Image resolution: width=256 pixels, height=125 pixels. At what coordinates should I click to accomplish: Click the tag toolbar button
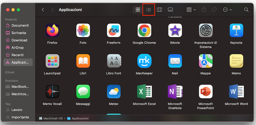pyautogui.click(x=214, y=10)
